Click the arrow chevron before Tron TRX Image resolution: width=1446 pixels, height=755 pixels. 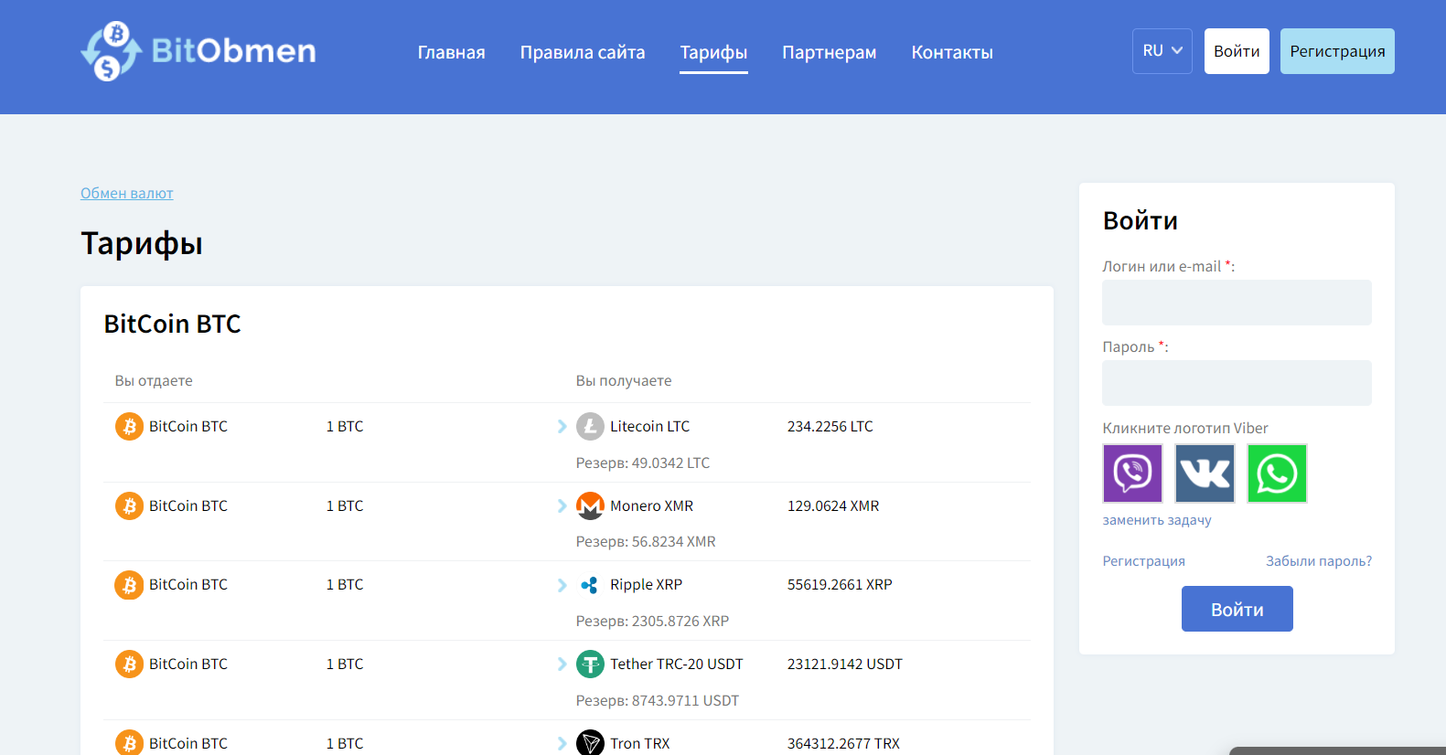(562, 744)
